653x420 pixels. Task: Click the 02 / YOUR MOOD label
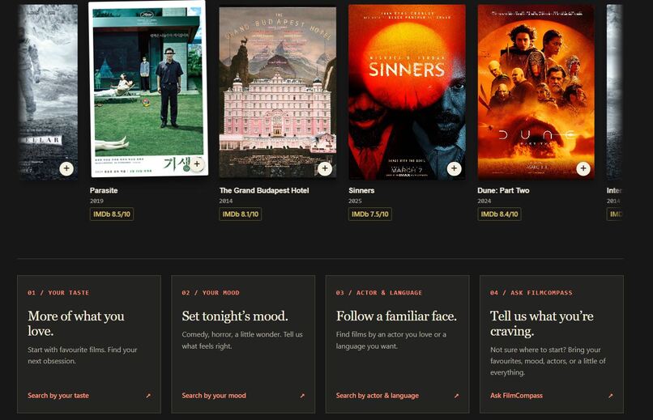[x=211, y=293]
